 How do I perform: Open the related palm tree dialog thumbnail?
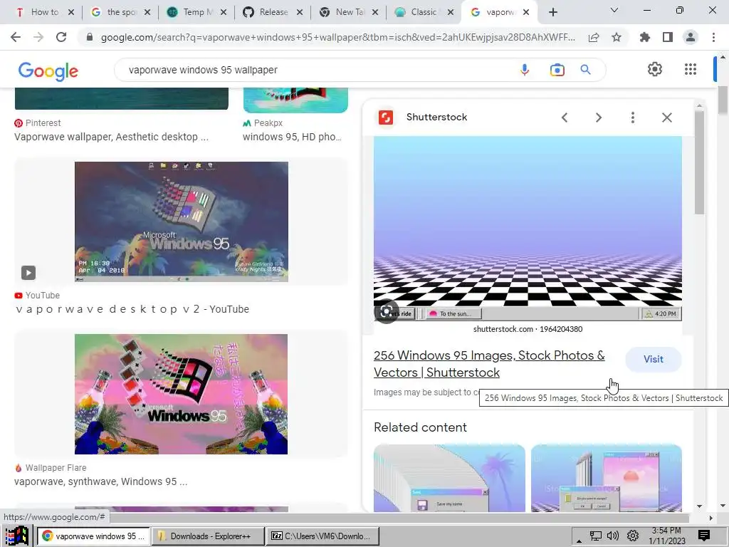449,478
